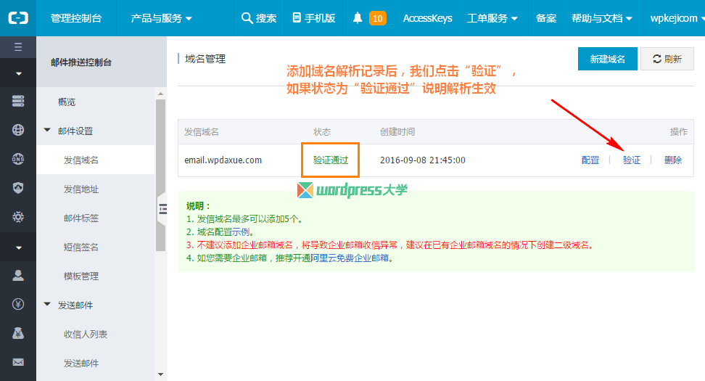Screen dimensions: 705x381
Task: Click 验证 for email.wpdaxue.com
Action: click(x=631, y=160)
